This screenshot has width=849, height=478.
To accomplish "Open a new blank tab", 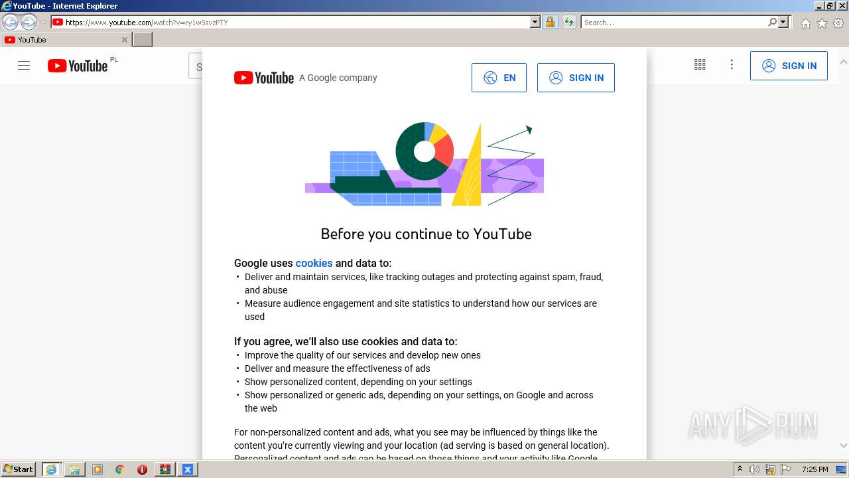I will pos(143,40).
